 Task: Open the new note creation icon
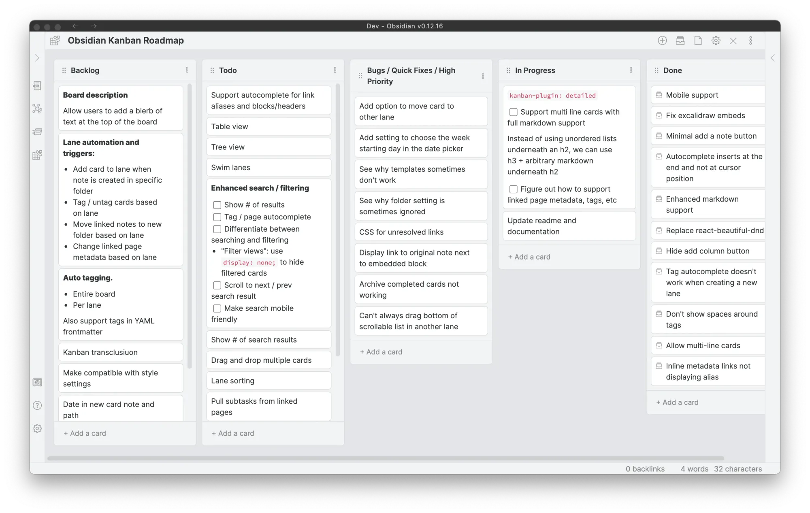(698, 40)
